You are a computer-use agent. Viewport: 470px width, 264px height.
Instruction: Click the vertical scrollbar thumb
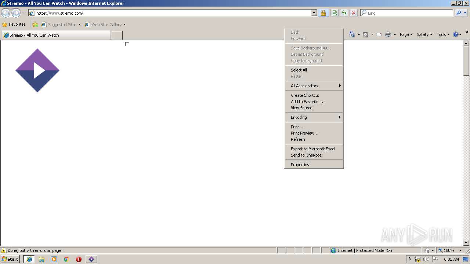(x=466, y=61)
